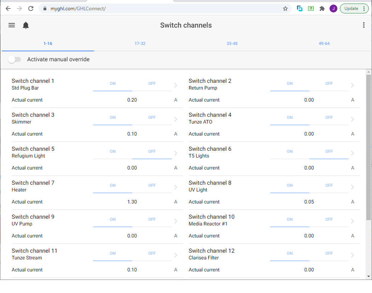
Task: Reload the page in browser
Action: tap(31, 8)
